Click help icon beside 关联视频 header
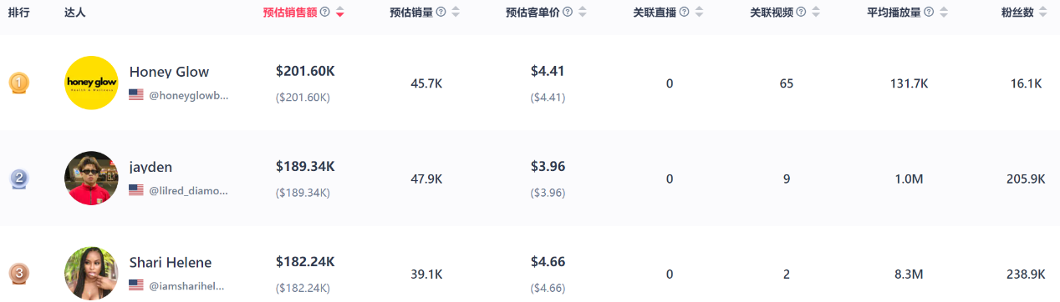The height and width of the screenshot is (302, 1060). click(x=802, y=13)
